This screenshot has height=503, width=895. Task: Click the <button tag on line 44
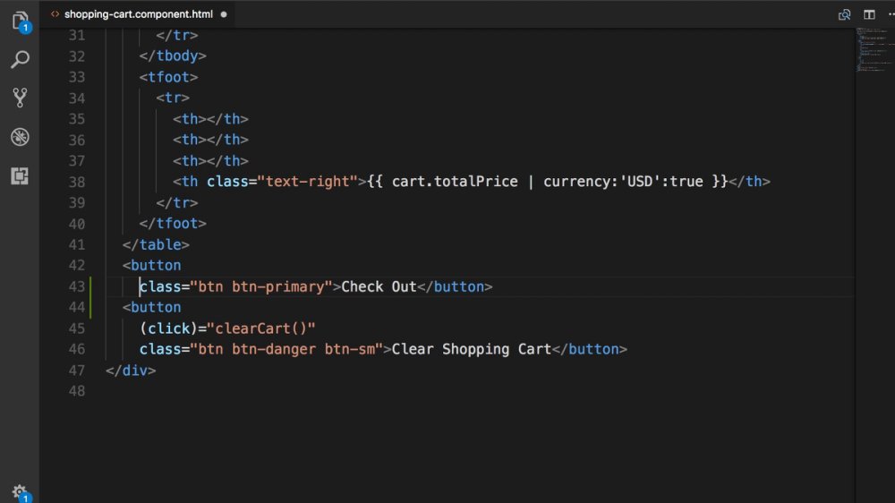pos(152,307)
